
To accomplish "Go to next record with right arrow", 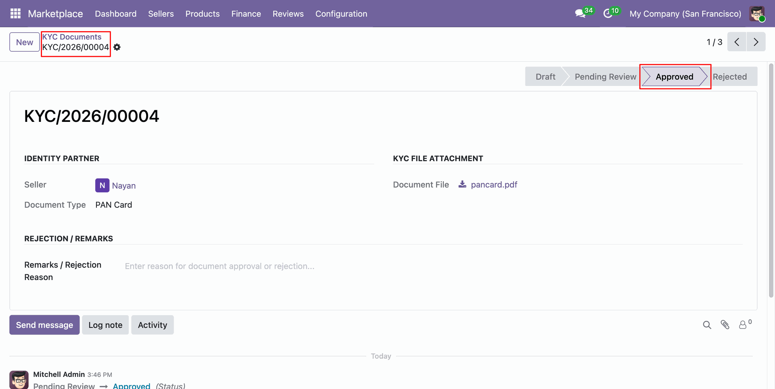I will pyautogui.click(x=756, y=42).
